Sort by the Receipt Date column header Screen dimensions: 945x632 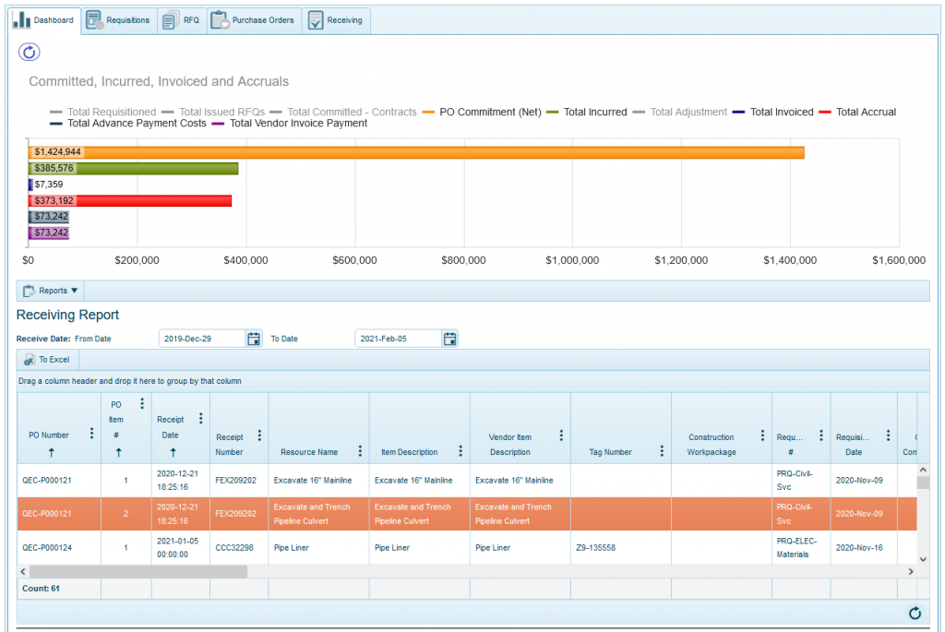coord(172,427)
